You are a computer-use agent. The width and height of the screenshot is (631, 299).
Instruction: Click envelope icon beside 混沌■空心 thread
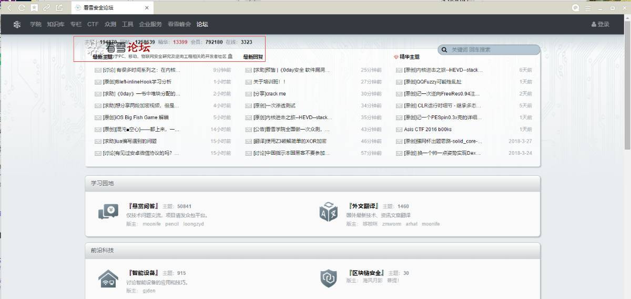98,130
